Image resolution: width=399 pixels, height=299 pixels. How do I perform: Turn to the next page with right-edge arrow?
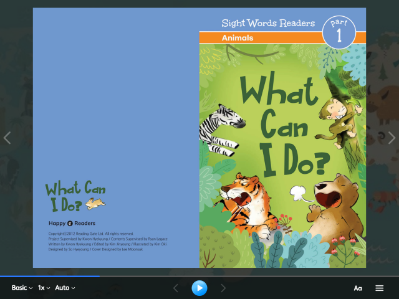point(392,138)
